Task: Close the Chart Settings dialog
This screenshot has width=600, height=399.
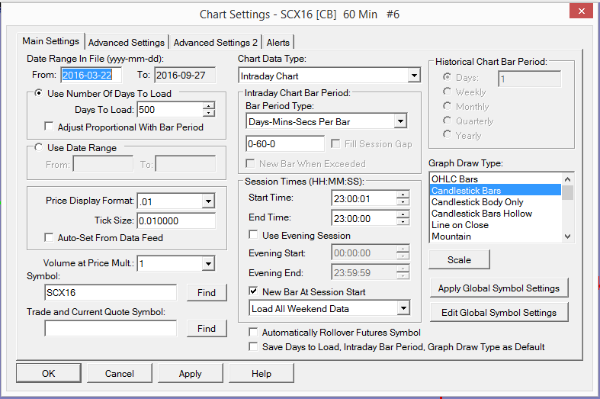Action: 581,11
